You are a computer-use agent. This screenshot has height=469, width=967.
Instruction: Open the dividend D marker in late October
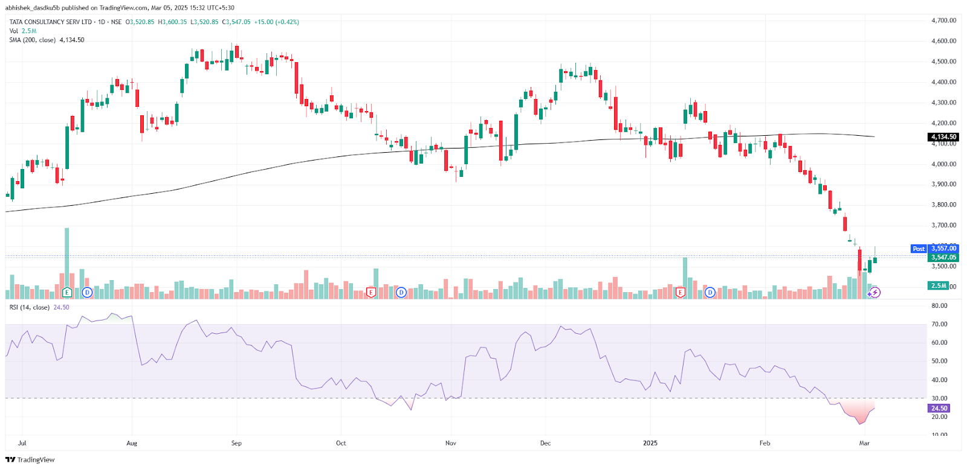pos(401,292)
